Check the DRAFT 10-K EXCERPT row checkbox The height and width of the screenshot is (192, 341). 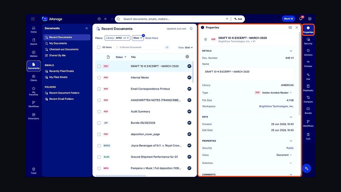pyautogui.click(x=99, y=66)
